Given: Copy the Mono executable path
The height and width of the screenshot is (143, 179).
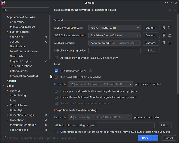Looking at the screenshot, I should click(x=164, y=28).
